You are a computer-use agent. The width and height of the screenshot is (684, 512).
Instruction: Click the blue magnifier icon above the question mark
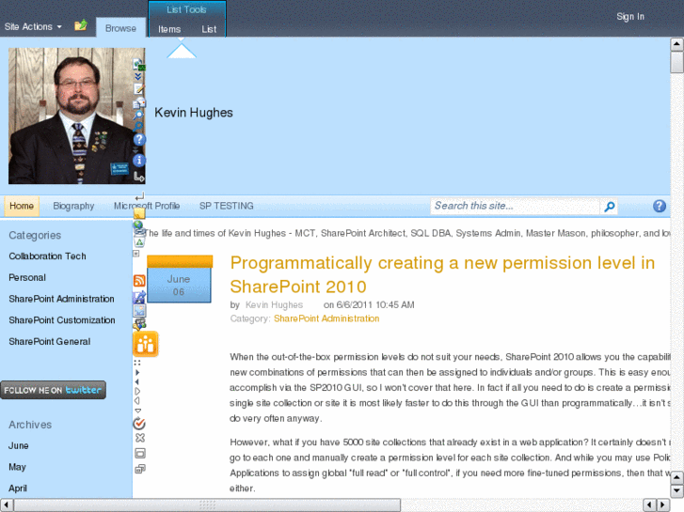click(138, 127)
